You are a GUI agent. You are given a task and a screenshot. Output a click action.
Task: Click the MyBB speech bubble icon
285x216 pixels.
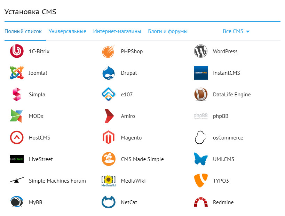click(x=17, y=202)
